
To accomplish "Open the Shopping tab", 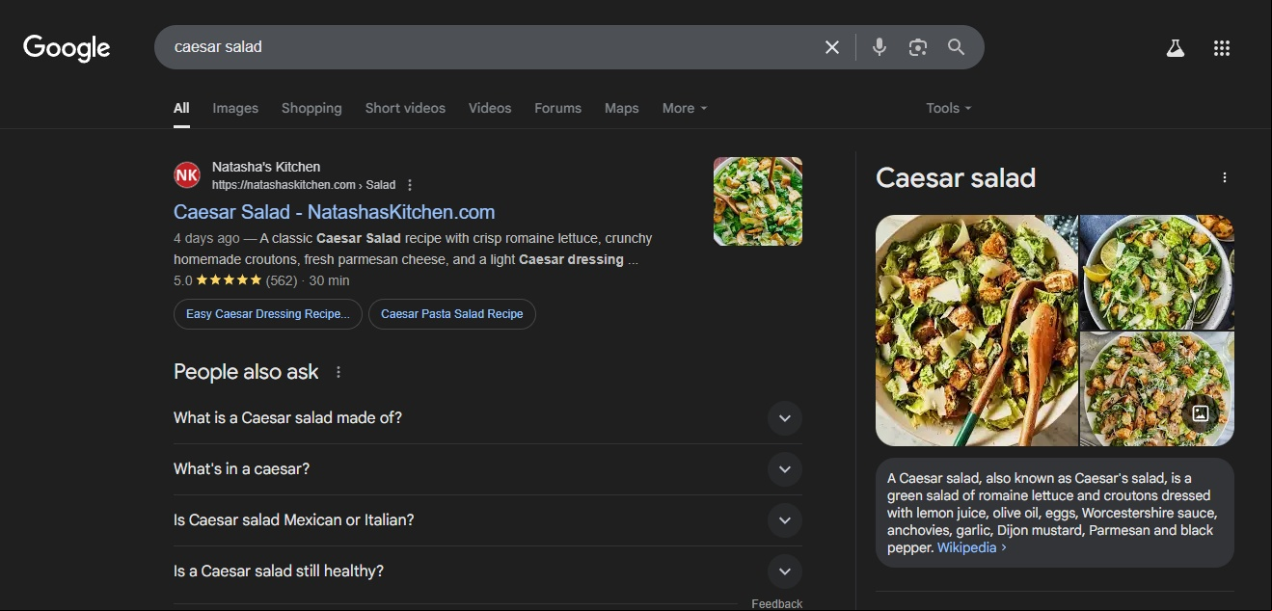I will point(311,108).
